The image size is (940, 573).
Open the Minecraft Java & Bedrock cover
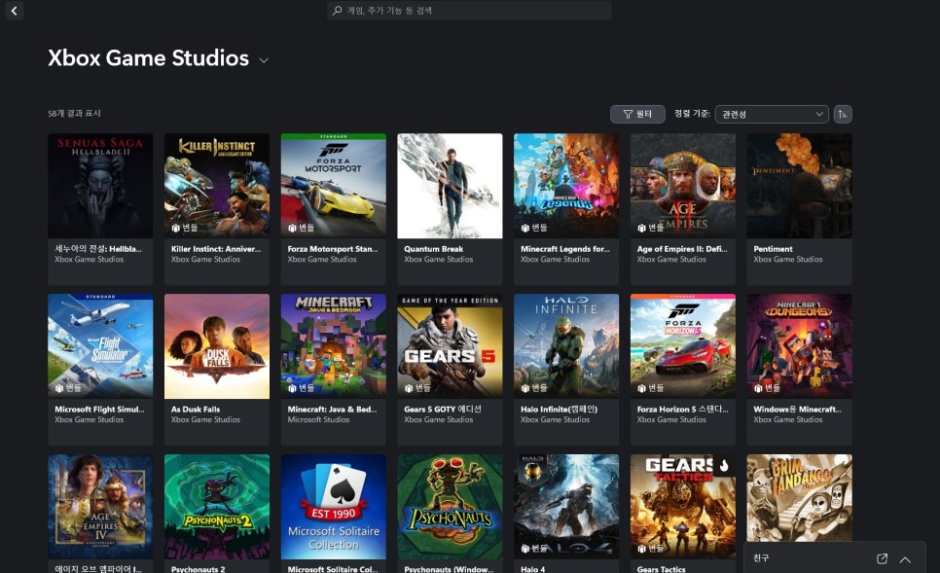(x=334, y=345)
